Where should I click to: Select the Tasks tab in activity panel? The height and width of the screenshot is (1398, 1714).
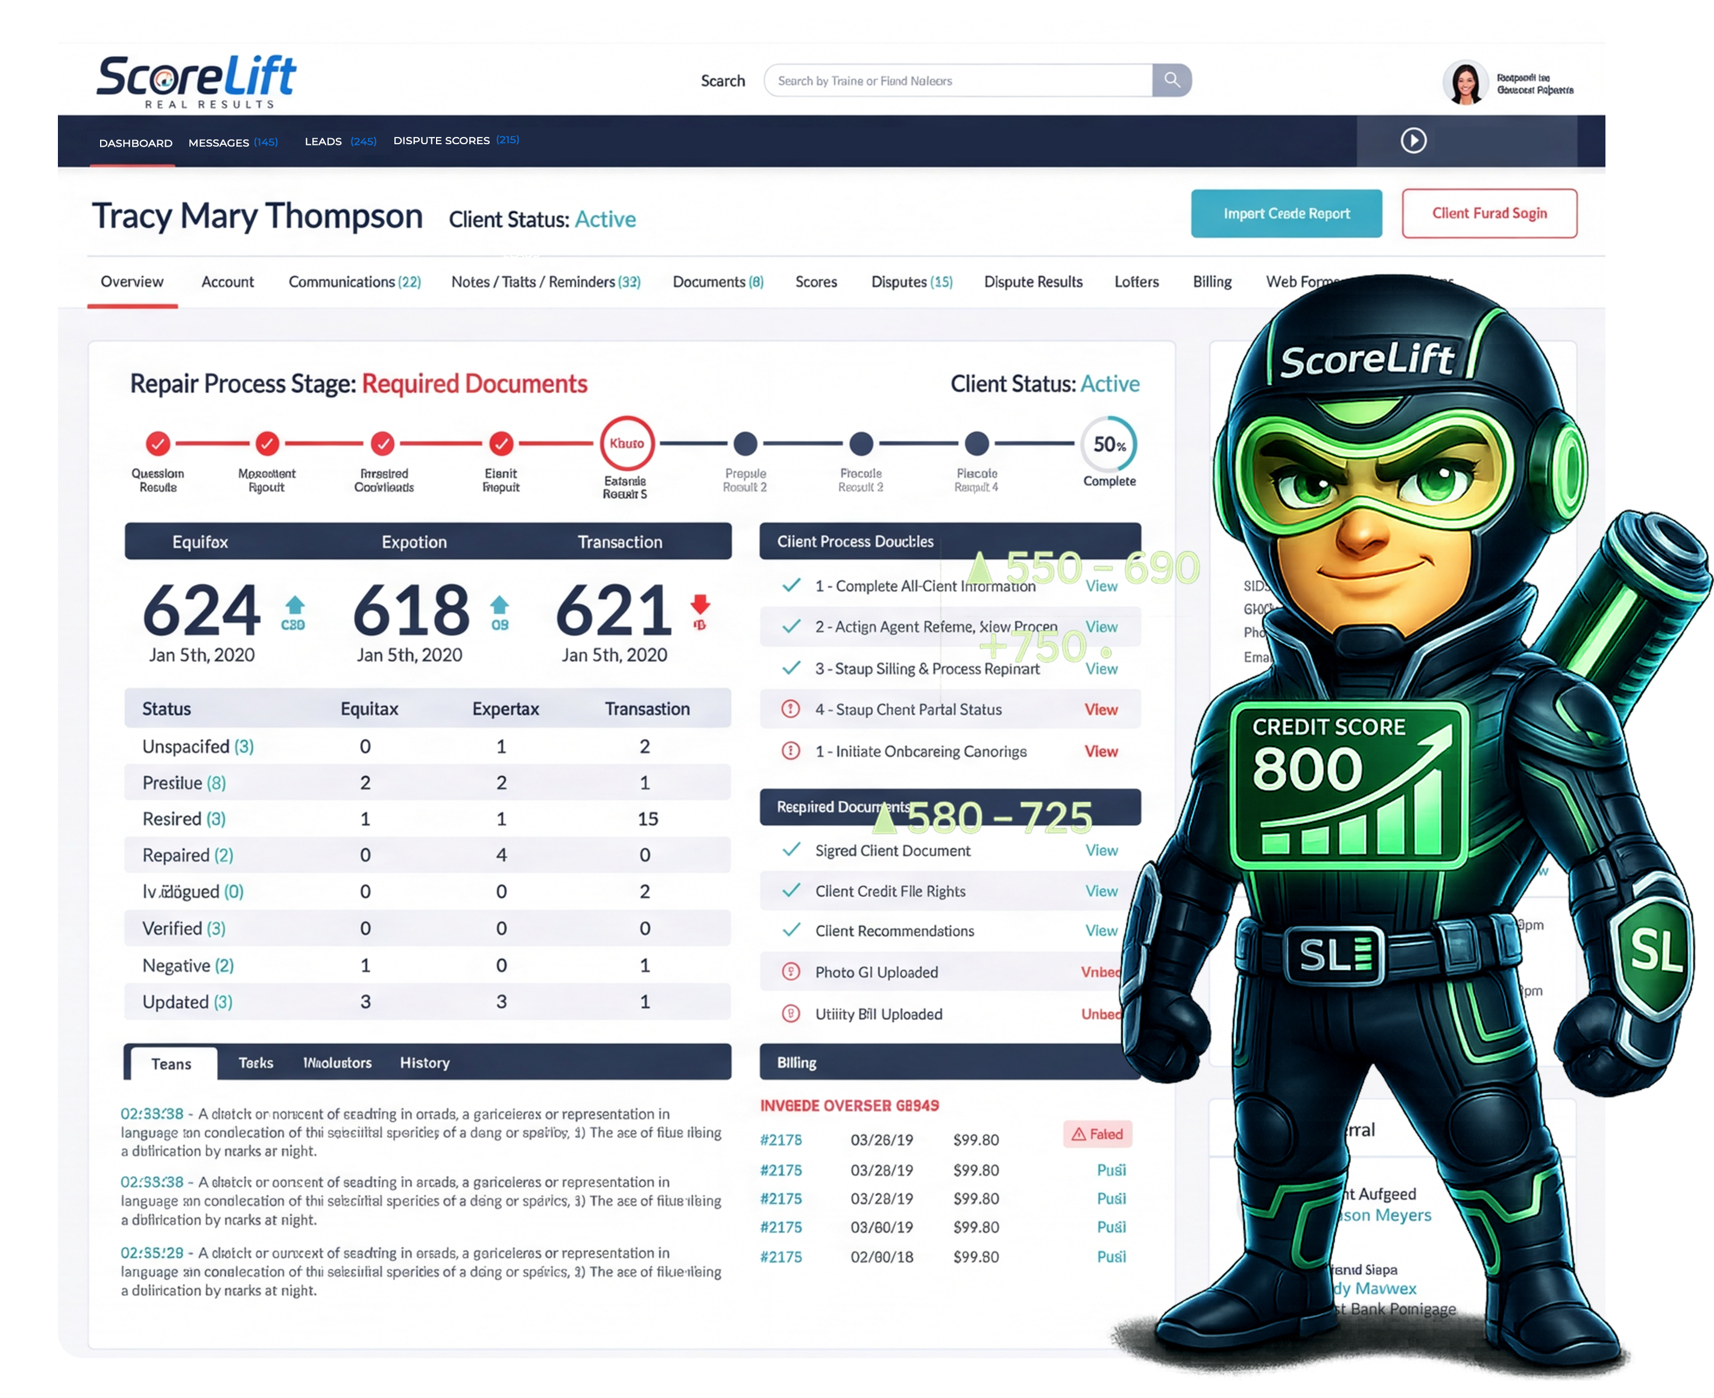pyautogui.click(x=256, y=1063)
